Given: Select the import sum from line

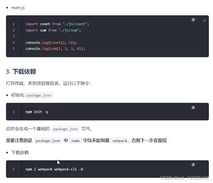Looking at the screenshot, I should click(53, 30).
